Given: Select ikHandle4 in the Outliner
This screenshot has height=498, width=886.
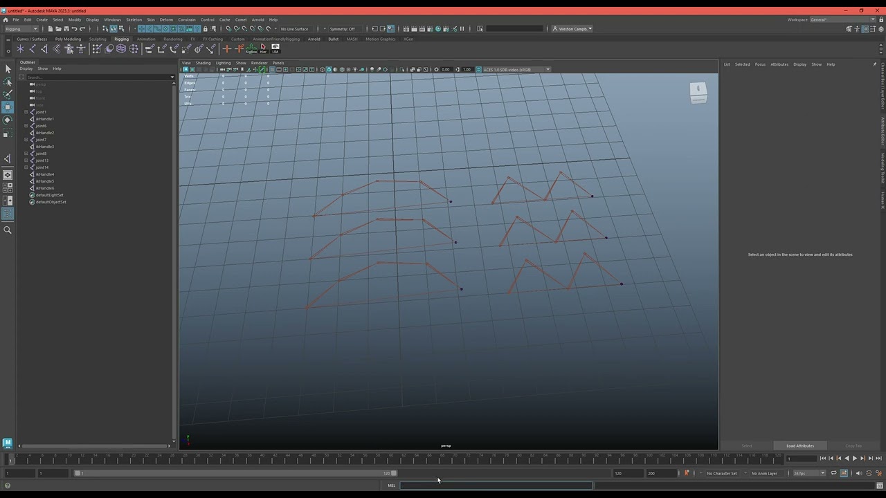Looking at the screenshot, I should pos(45,174).
